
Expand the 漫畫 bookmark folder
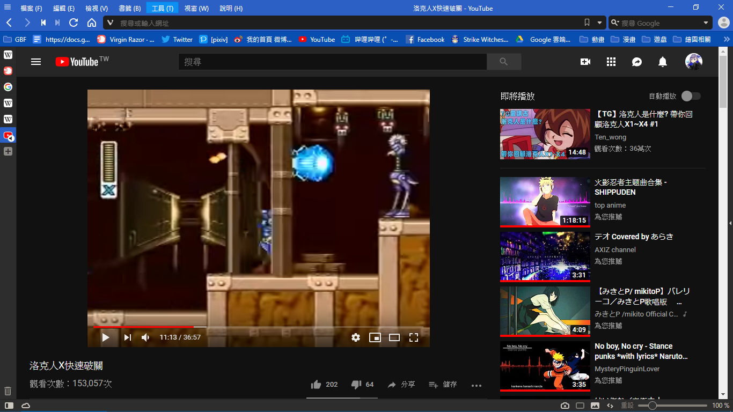click(x=624, y=39)
